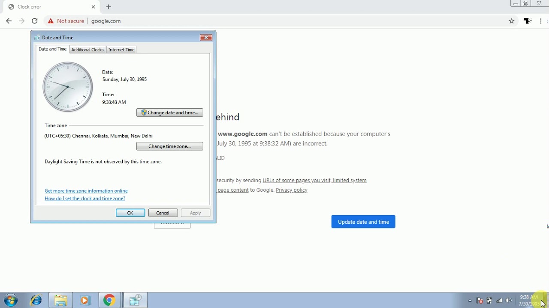This screenshot has width=549, height=308.
Task: Switch to the Internet Time tab
Action: point(121,50)
